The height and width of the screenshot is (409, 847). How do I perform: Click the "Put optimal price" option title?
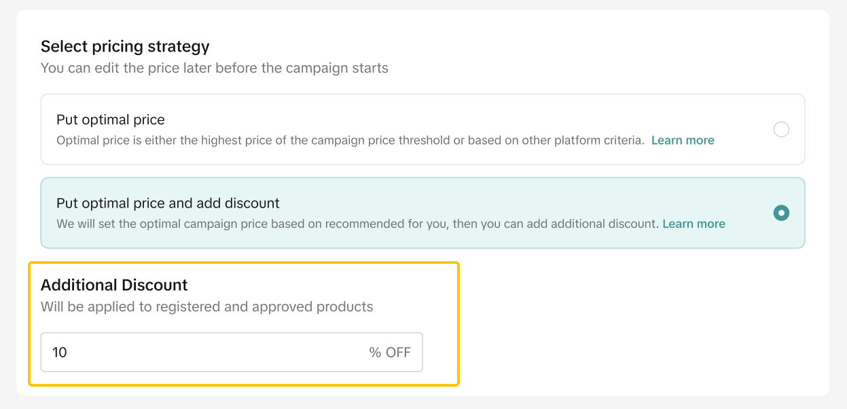[x=111, y=120]
